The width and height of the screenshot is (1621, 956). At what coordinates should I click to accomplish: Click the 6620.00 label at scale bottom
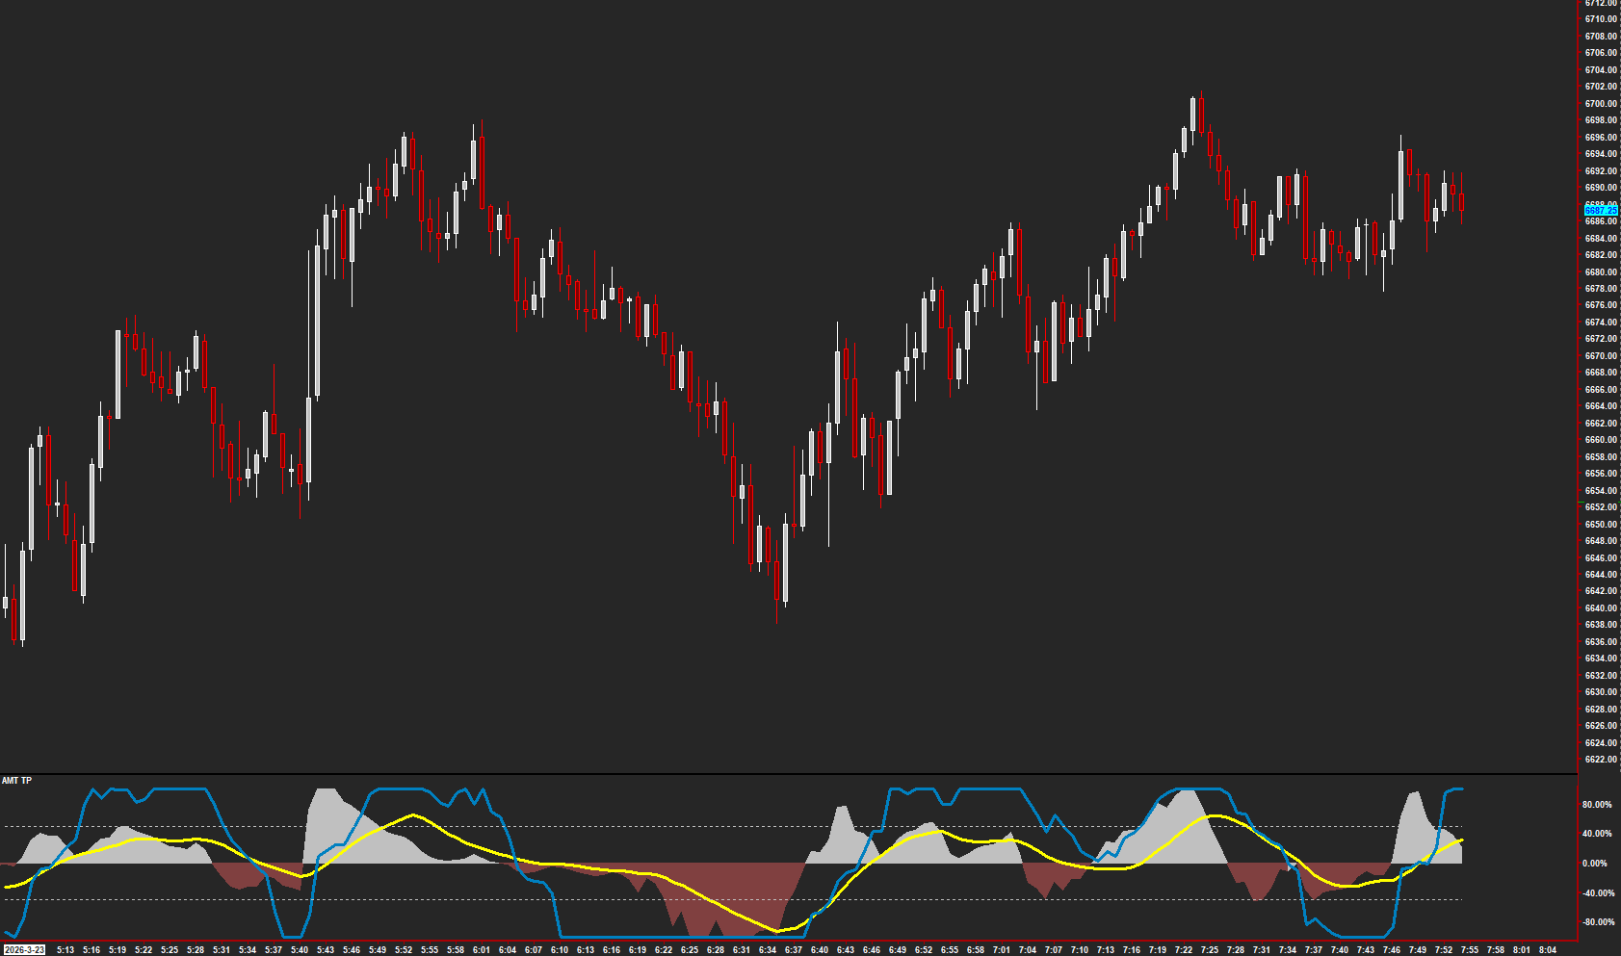coord(1599,760)
